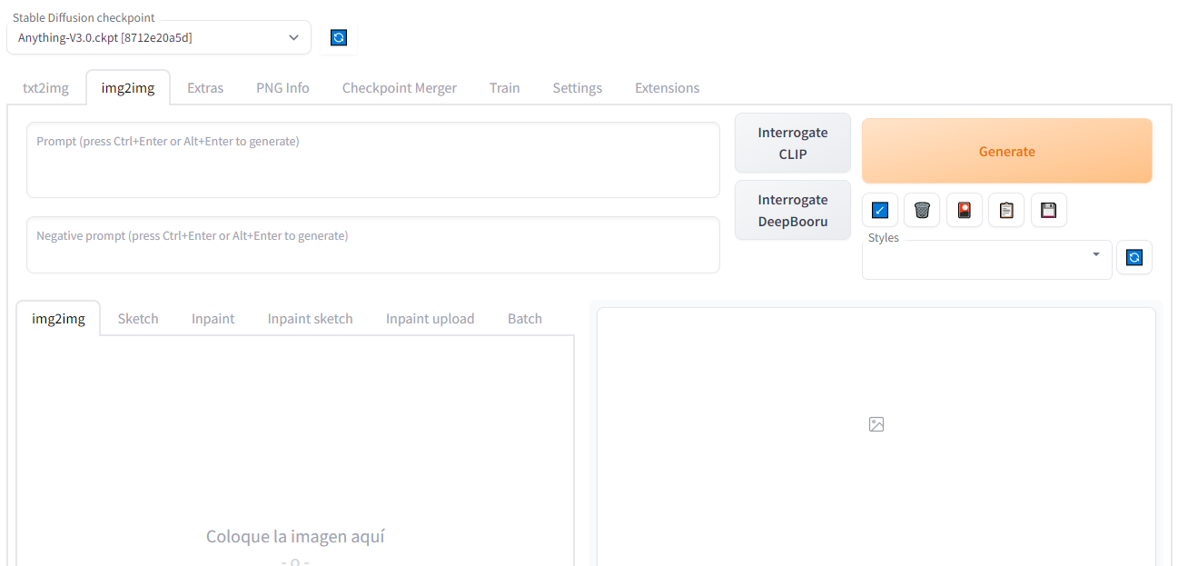Image resolution: width=1178 pixels, height=566 pixels.
Task: Open the Settings tab
Action: 578,88
